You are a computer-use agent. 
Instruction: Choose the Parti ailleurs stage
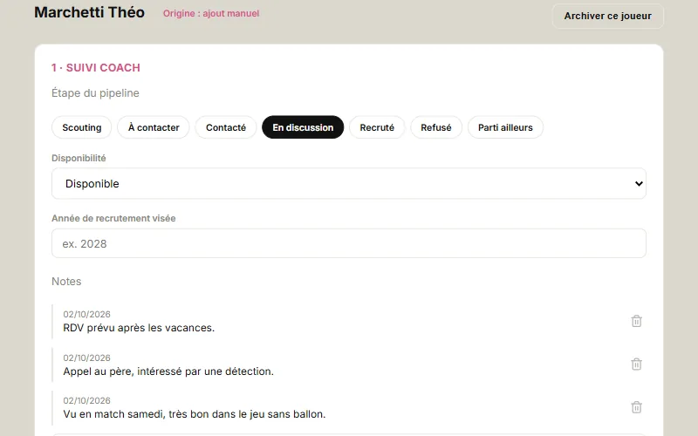pos(505,127)
